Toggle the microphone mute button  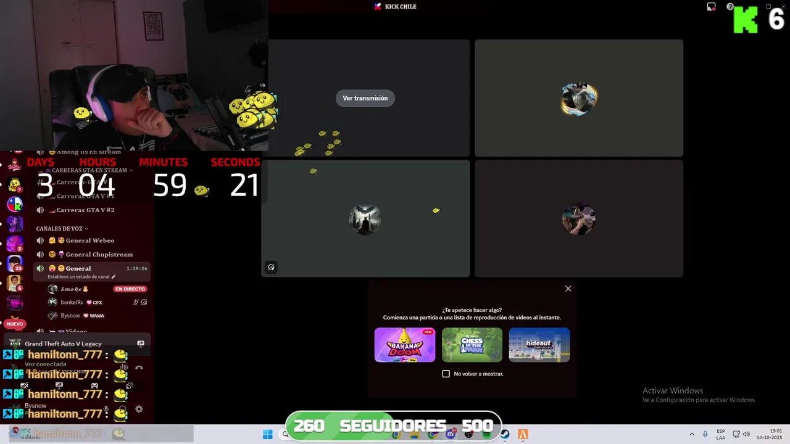coord(106,409)
